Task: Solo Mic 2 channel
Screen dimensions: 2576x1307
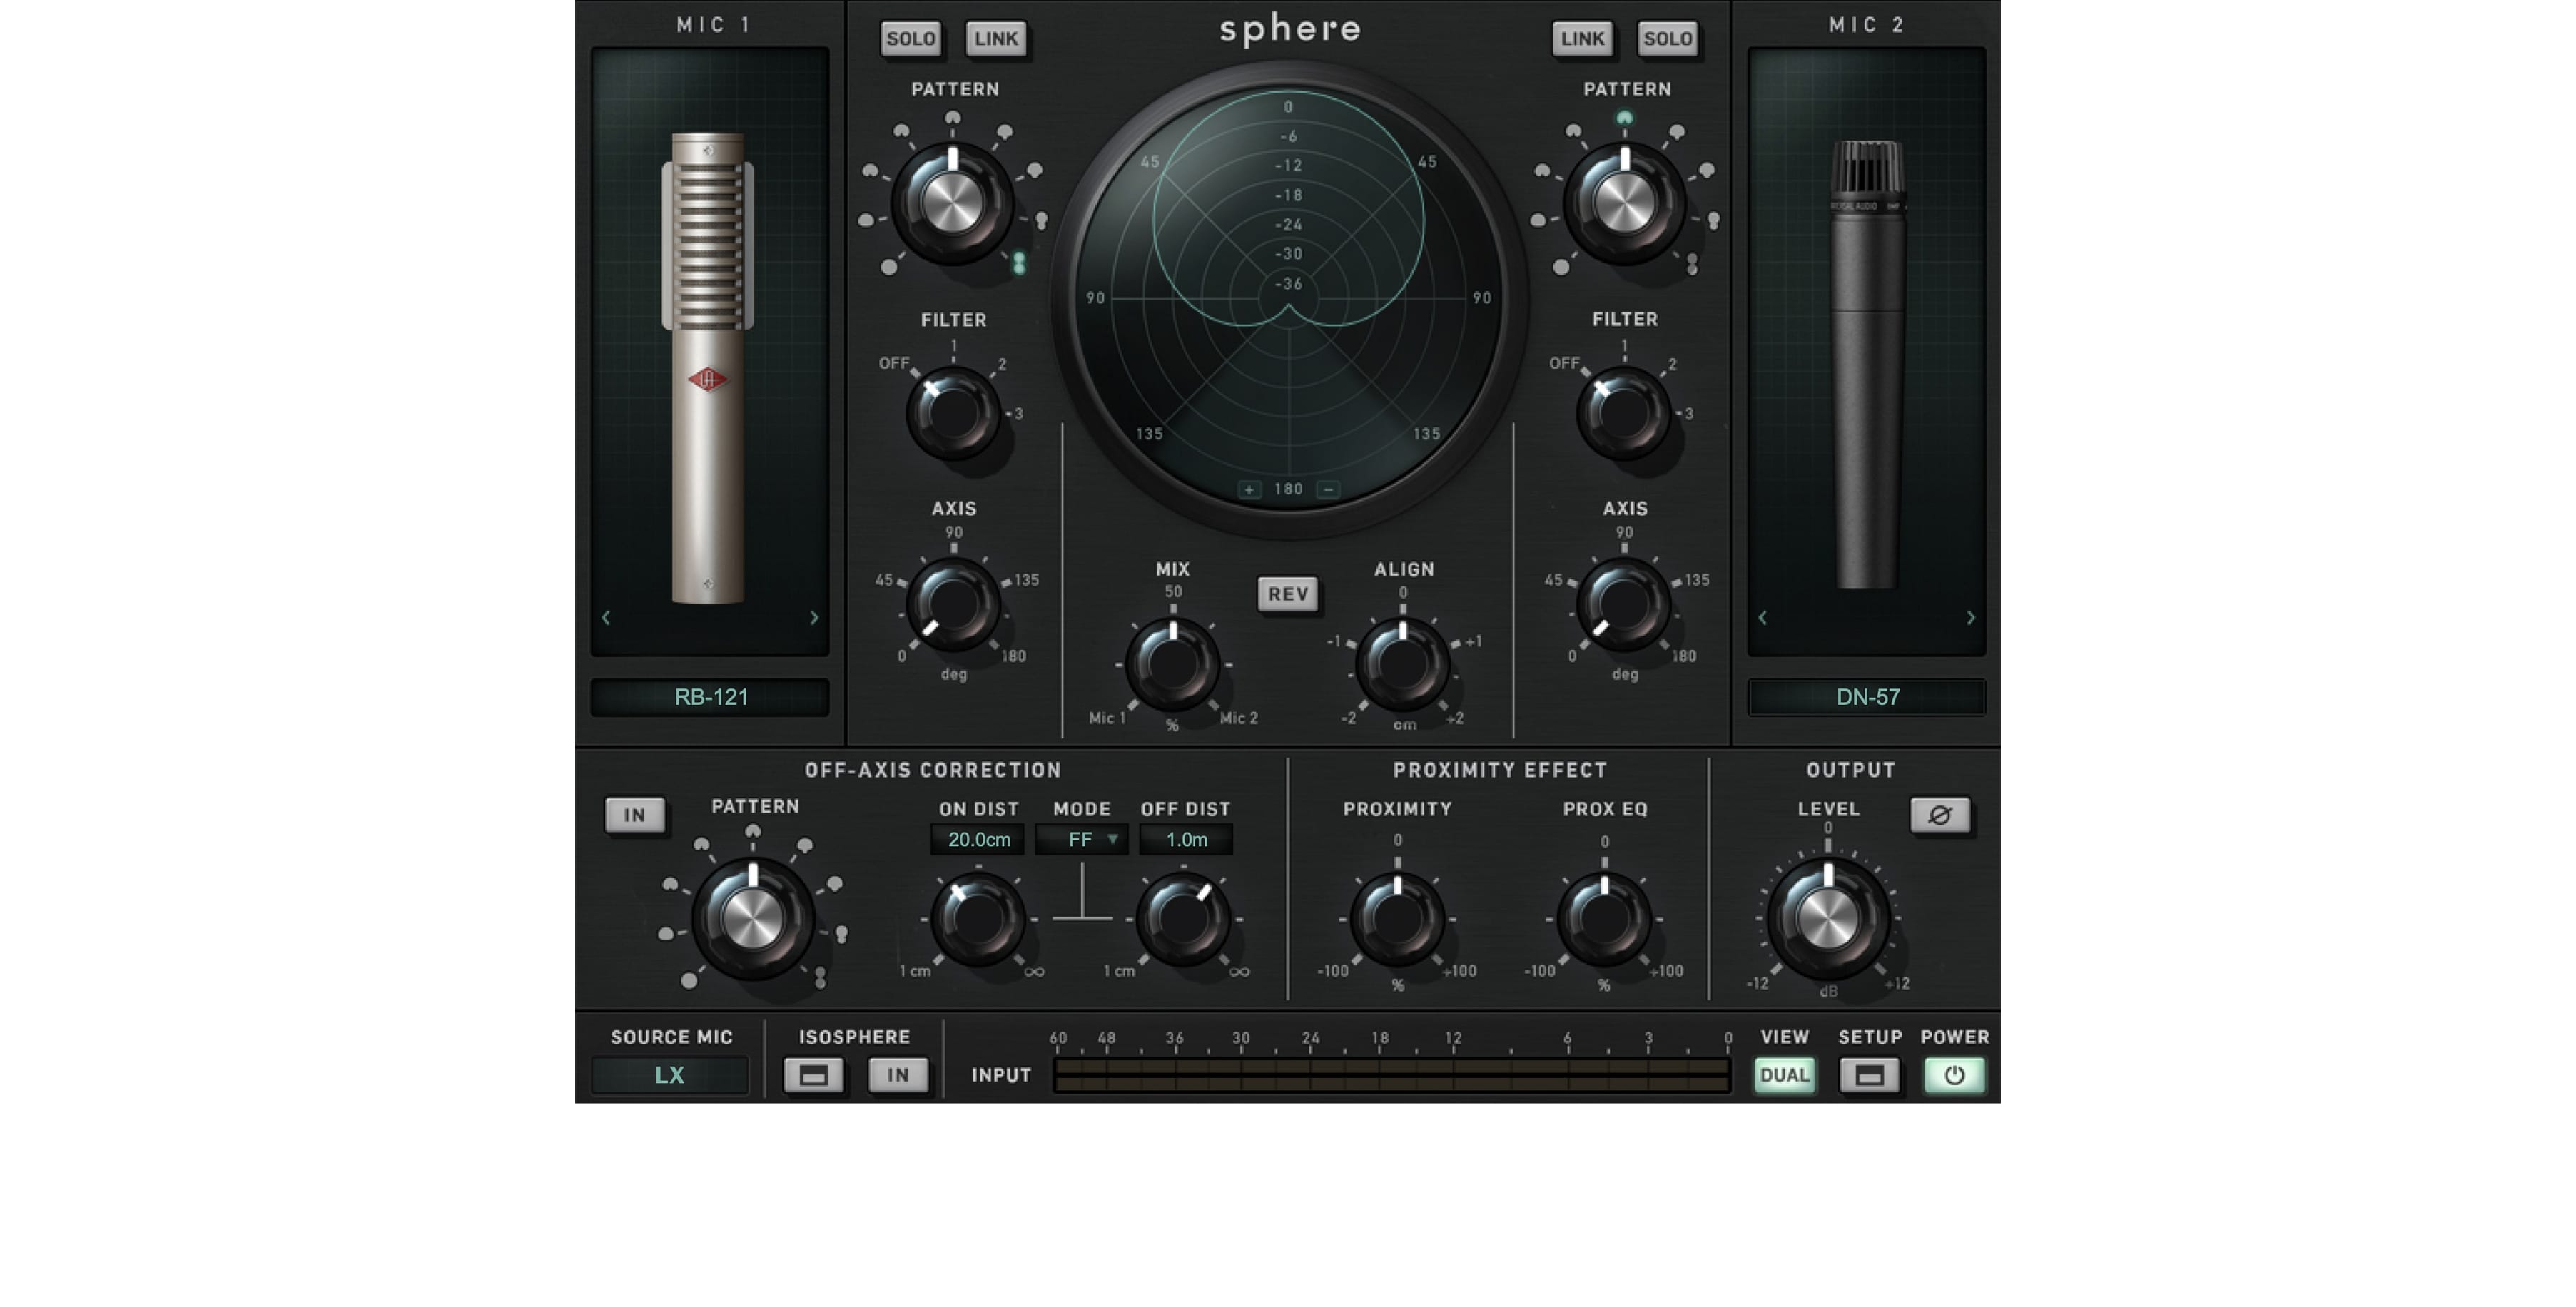Action: [x=1668, y=39]
